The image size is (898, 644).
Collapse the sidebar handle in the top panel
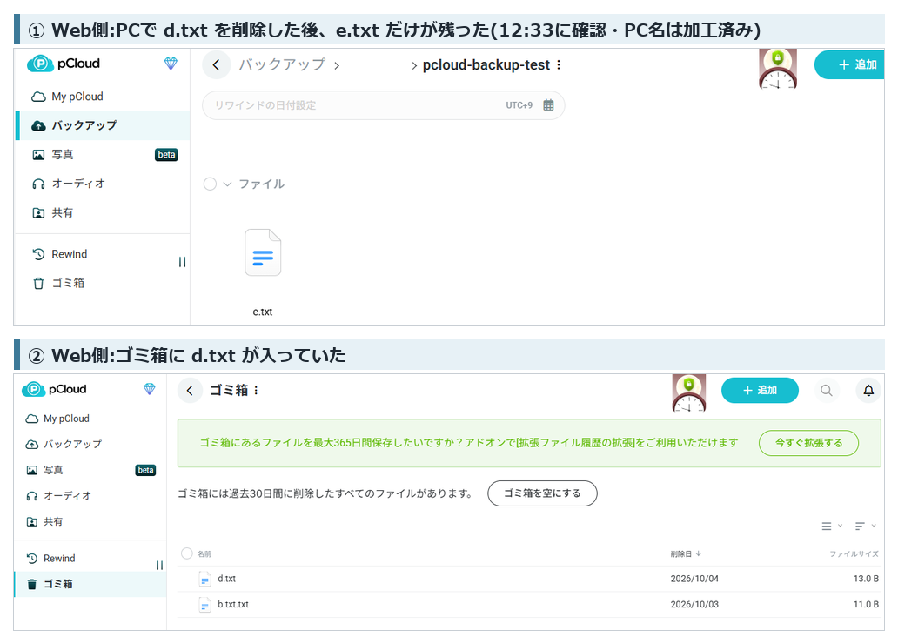tap(182, 262)
